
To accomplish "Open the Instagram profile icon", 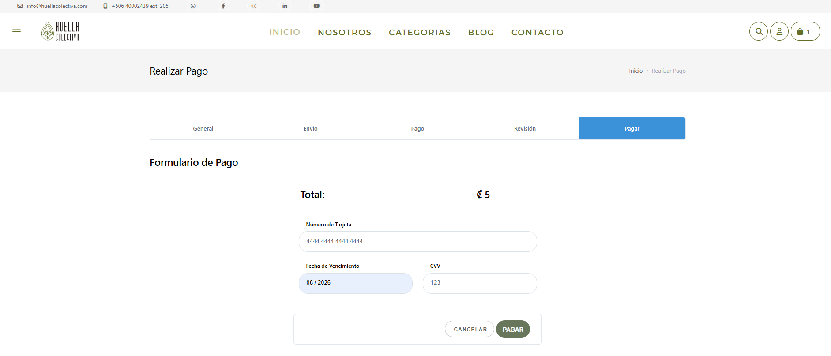I will click(x=254, y=6).
